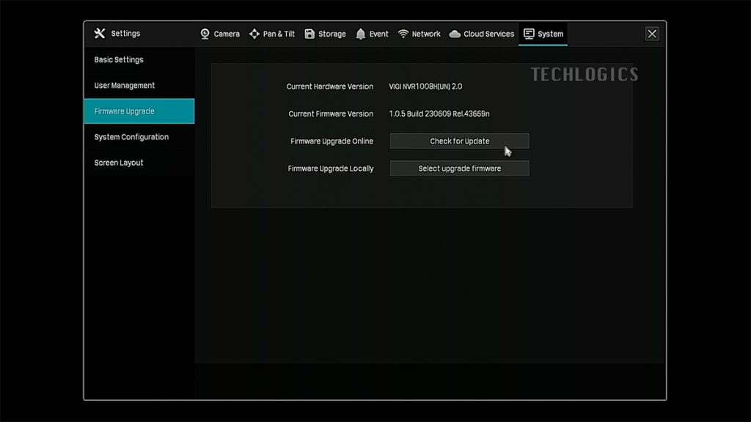751x422 pixels.
Task: Click the System monitor icon
Action: (529, 34)
